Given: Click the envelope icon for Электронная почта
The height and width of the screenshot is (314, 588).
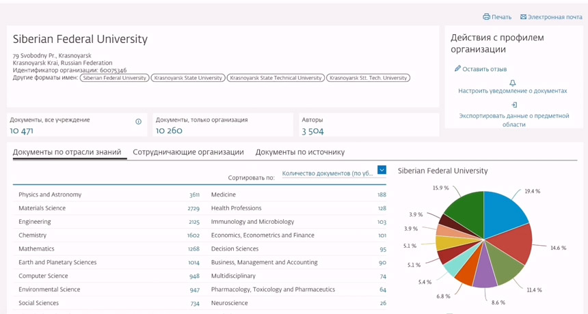Looking at the screenshot, I should (x=523, y=17).
